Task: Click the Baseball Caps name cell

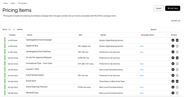Action: click(x=32, y=92)
